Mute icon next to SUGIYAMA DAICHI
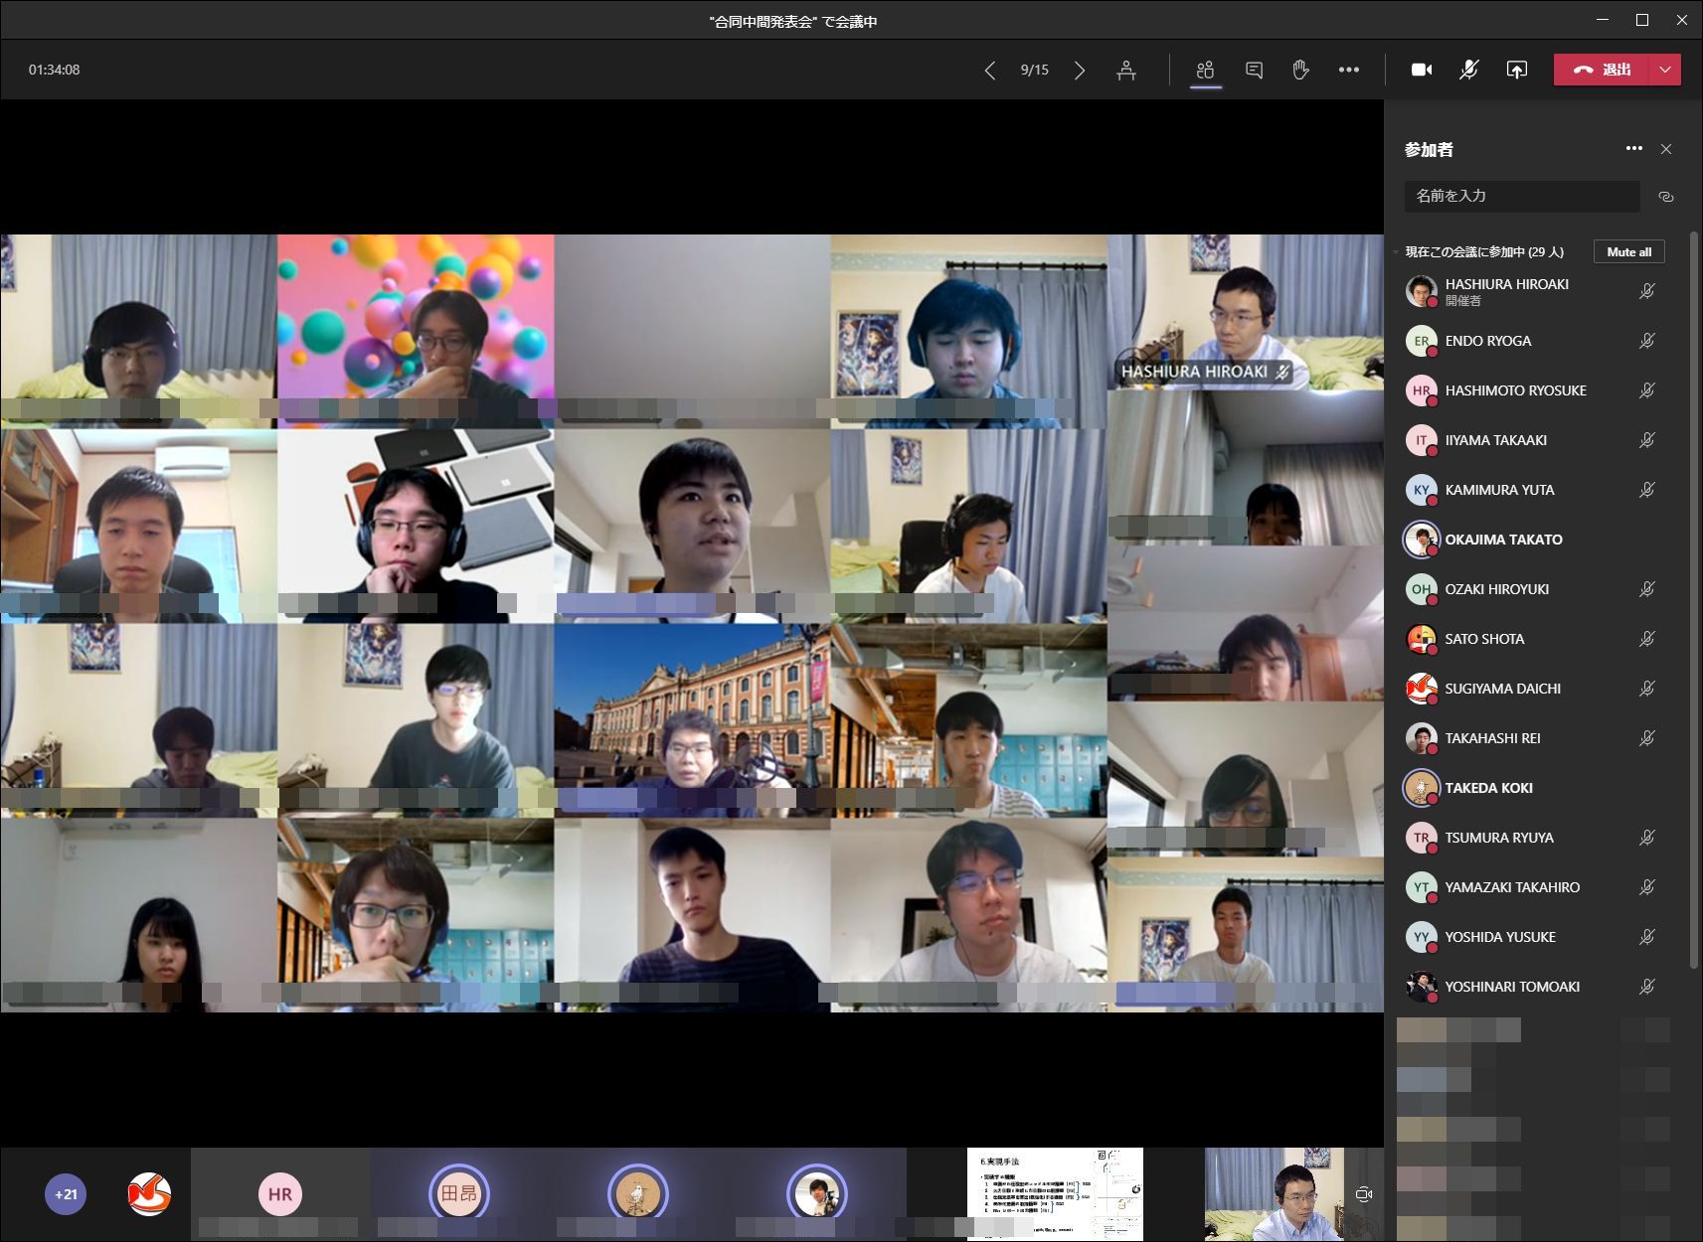Viewport: 1703px width, 1242px height. 1647,689
